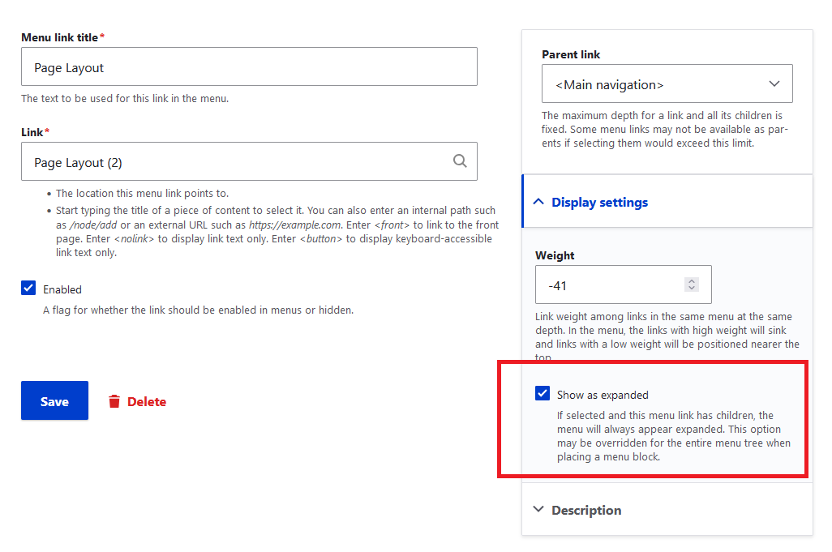Uncheck the Enabled checkbox
Image resolution: width=832 pixels, height=552 pixels.
(x=28, y=289)
